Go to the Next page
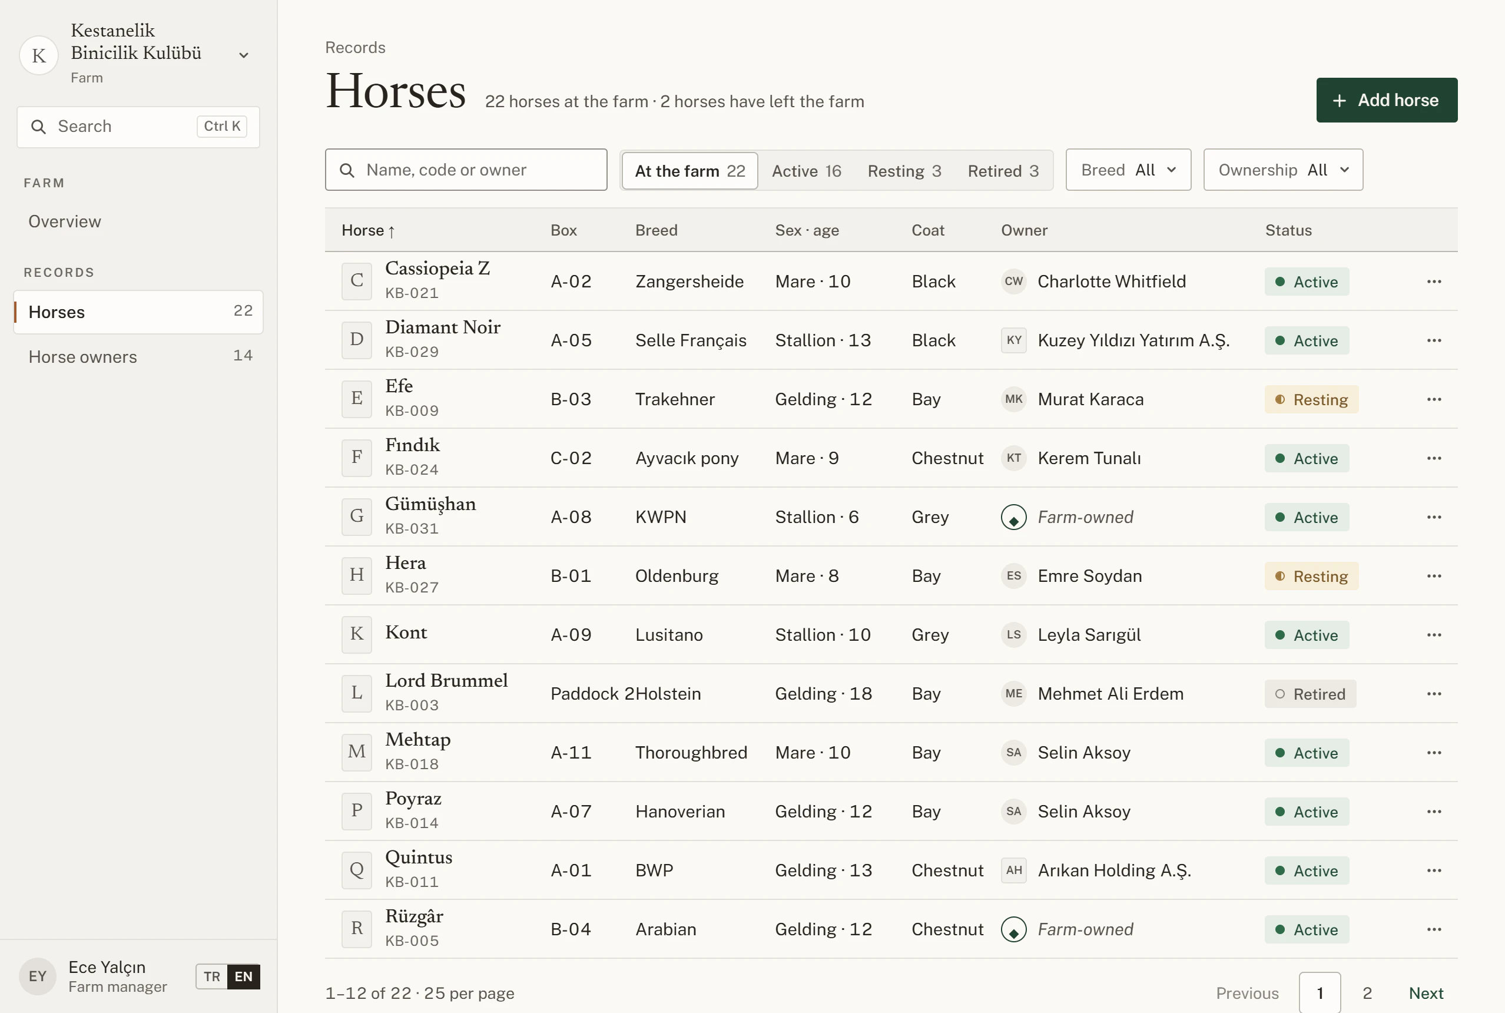 pyautogui.click(x=1426, y=993)
